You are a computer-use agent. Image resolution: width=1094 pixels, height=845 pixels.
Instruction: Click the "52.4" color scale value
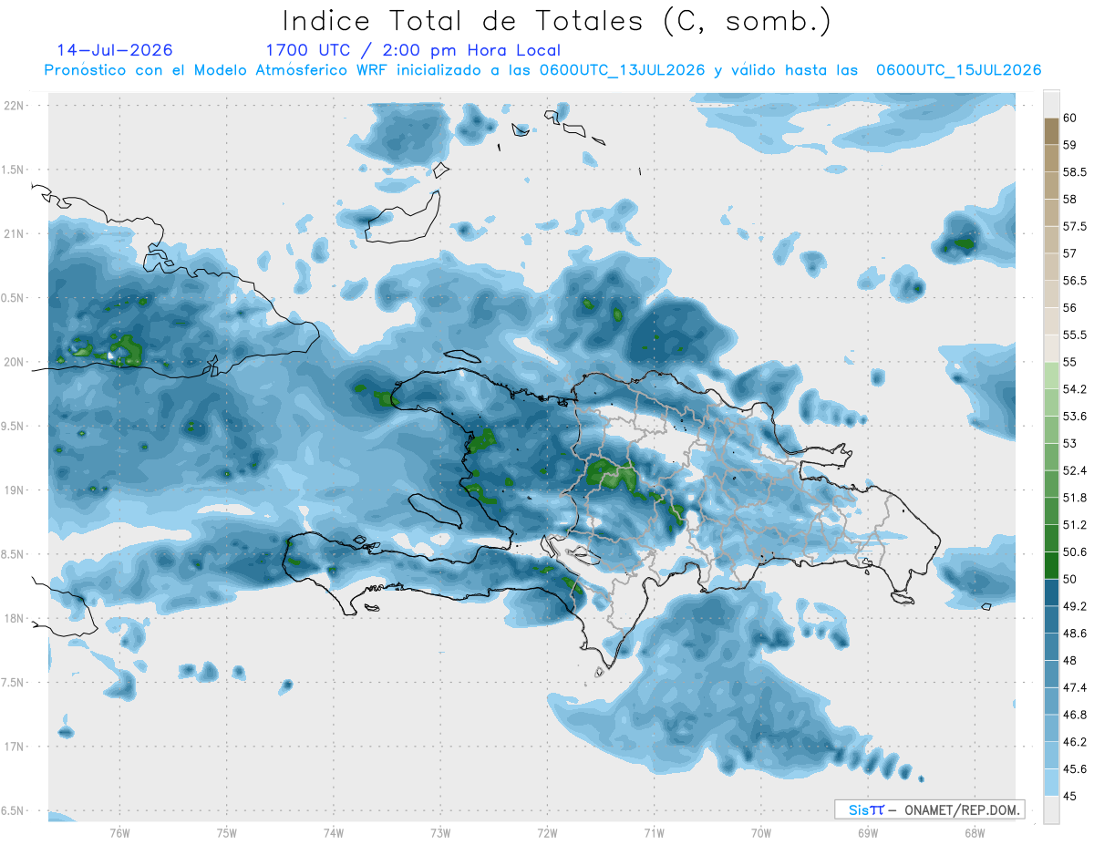1075,470
